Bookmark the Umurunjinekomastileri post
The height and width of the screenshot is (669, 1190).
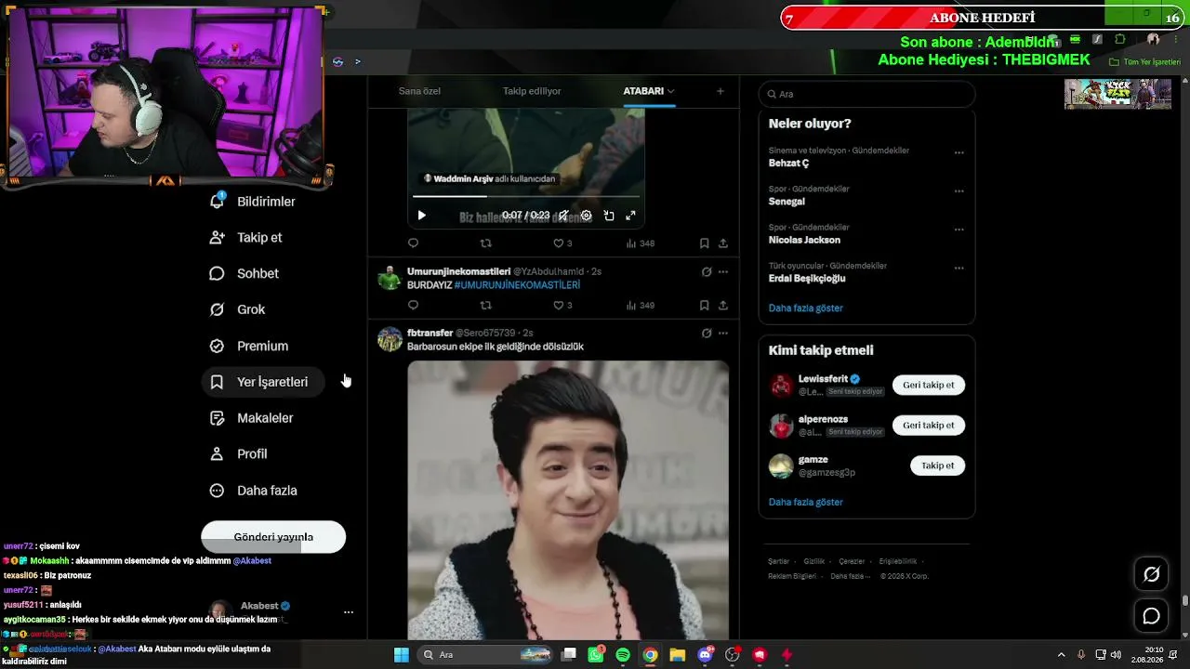(x=704, y=305)
